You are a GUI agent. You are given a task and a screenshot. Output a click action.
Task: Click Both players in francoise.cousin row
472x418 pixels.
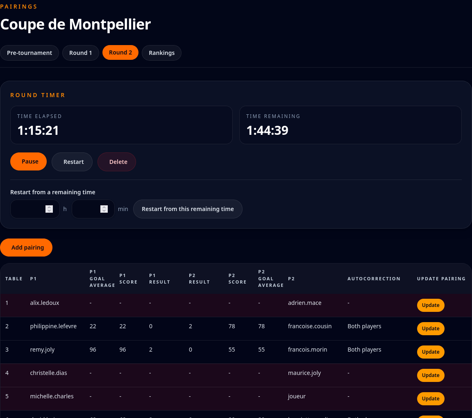364,326
